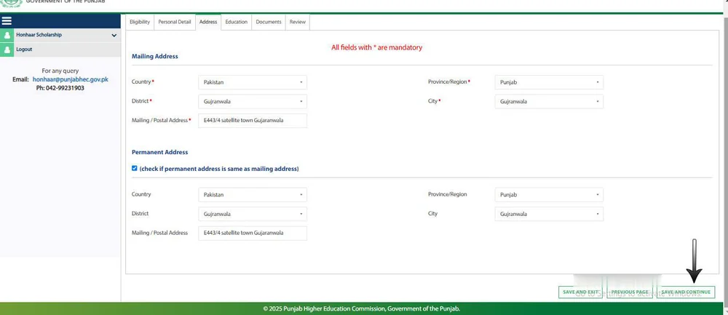Viewport: 728px width, 315px height.
Task: Open the hamburger menu icon
Action: click(x=7, y=21)
